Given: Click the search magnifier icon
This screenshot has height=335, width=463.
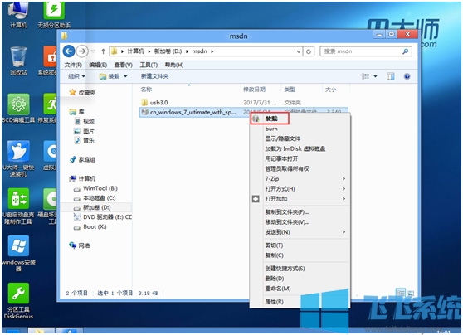Looking at the screenshot, I should click(406, 51).
